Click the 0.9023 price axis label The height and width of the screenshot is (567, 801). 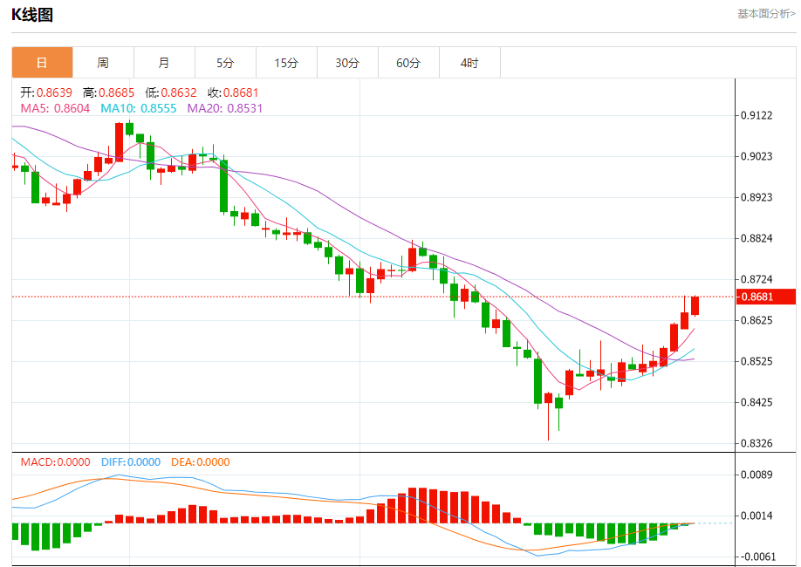(756, 156)
